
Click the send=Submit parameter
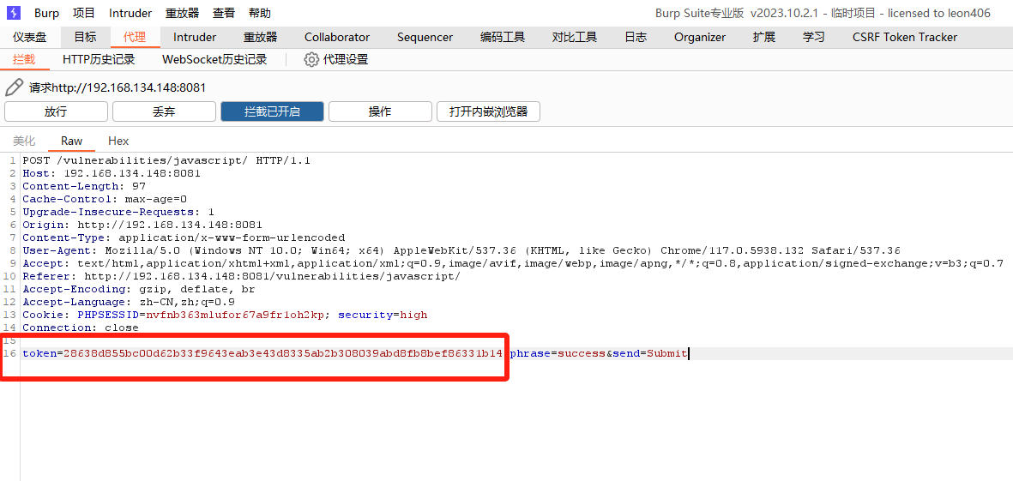[x=650, y=354]
